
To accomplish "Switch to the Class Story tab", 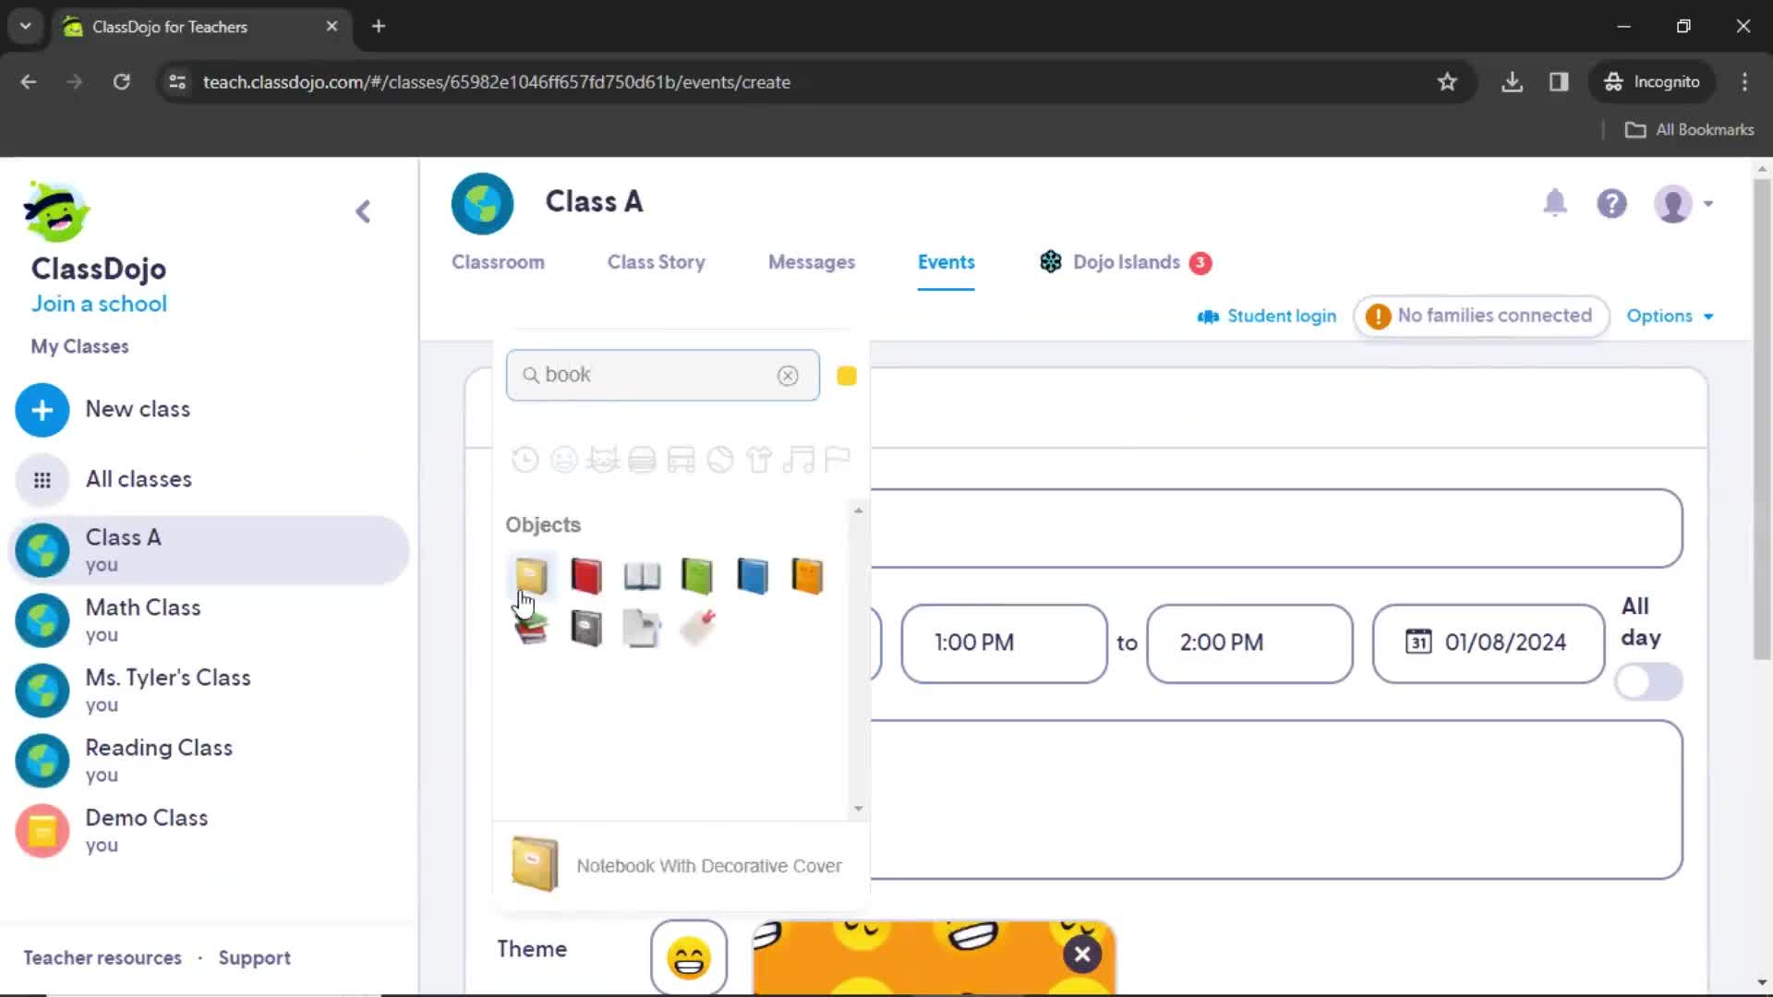I will 657,262.
